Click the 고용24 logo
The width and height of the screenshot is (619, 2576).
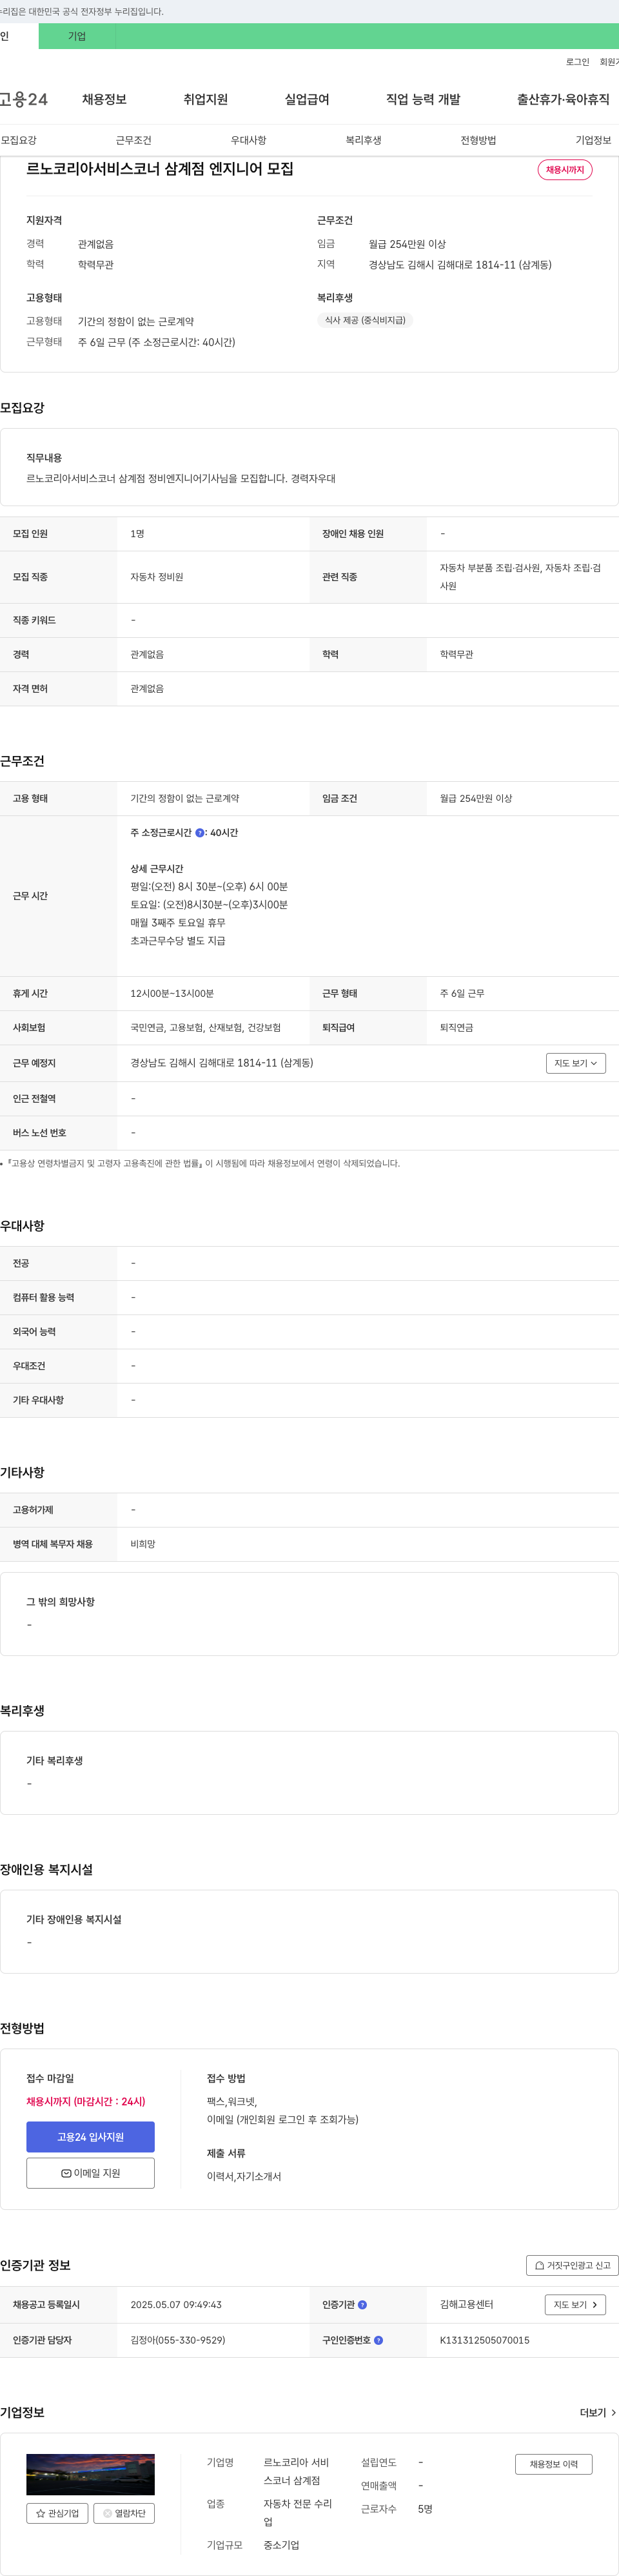pyautogui.click(x=24, y=99)
